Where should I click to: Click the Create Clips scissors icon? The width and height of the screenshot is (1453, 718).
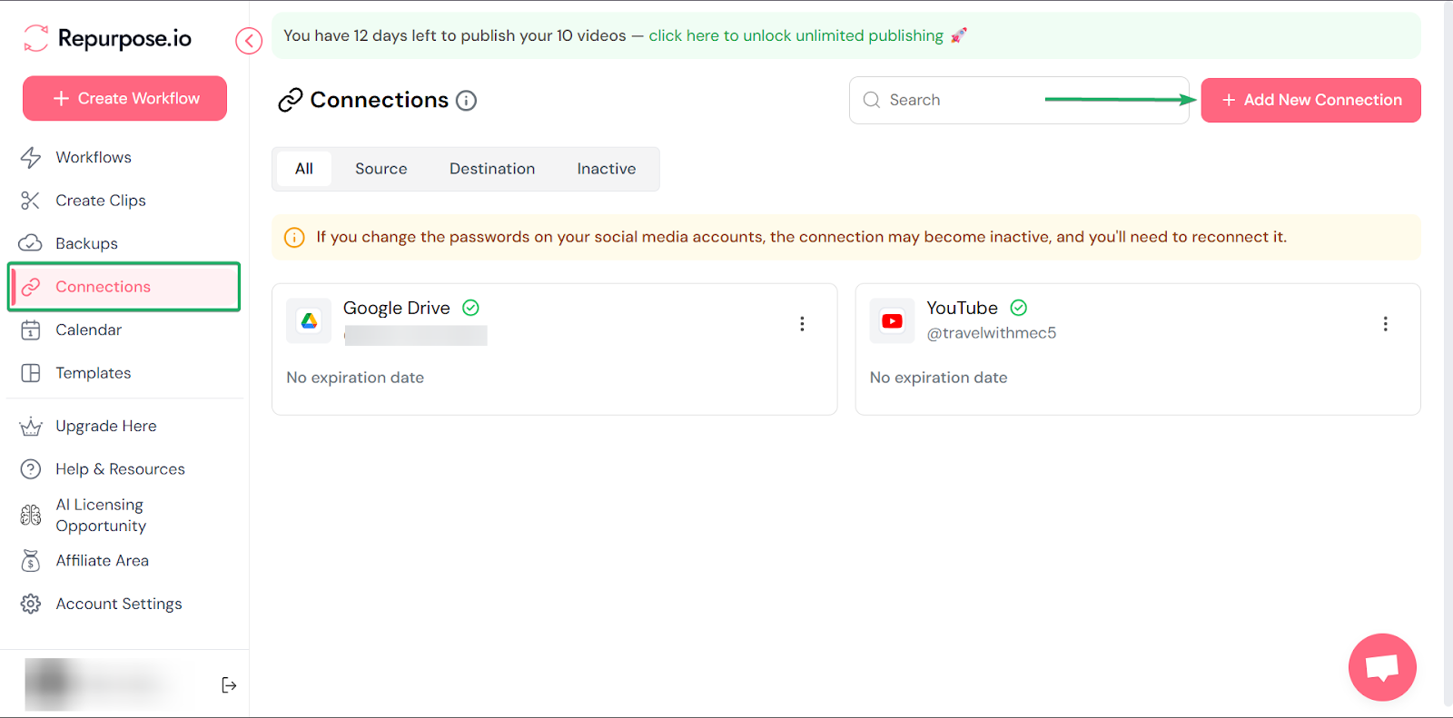[31, 201]
